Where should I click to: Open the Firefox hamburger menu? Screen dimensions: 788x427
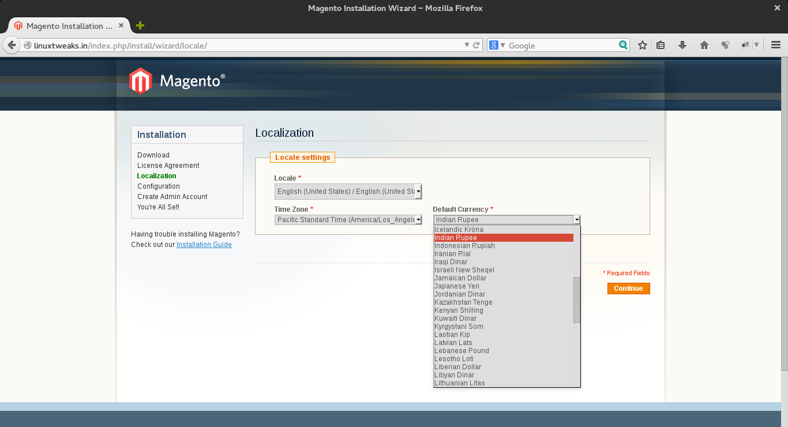coord(775,45)
